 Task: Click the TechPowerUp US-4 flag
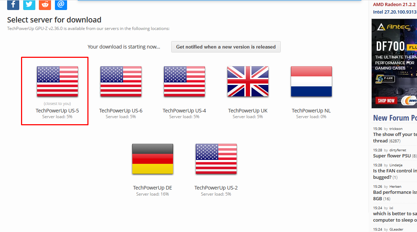point(184,81)
